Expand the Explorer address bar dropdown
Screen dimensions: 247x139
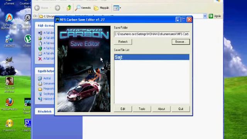tap(205, 16)
